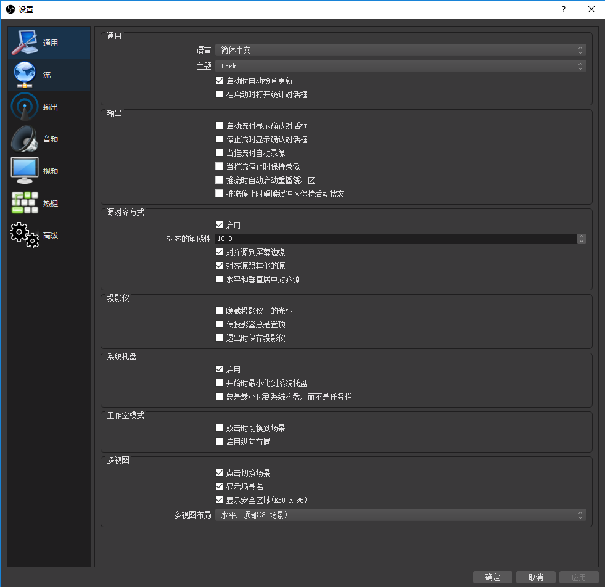This screenshot has height=587, width=605.
Task: Close the 设置 window
Action: (x=591, y=9)
